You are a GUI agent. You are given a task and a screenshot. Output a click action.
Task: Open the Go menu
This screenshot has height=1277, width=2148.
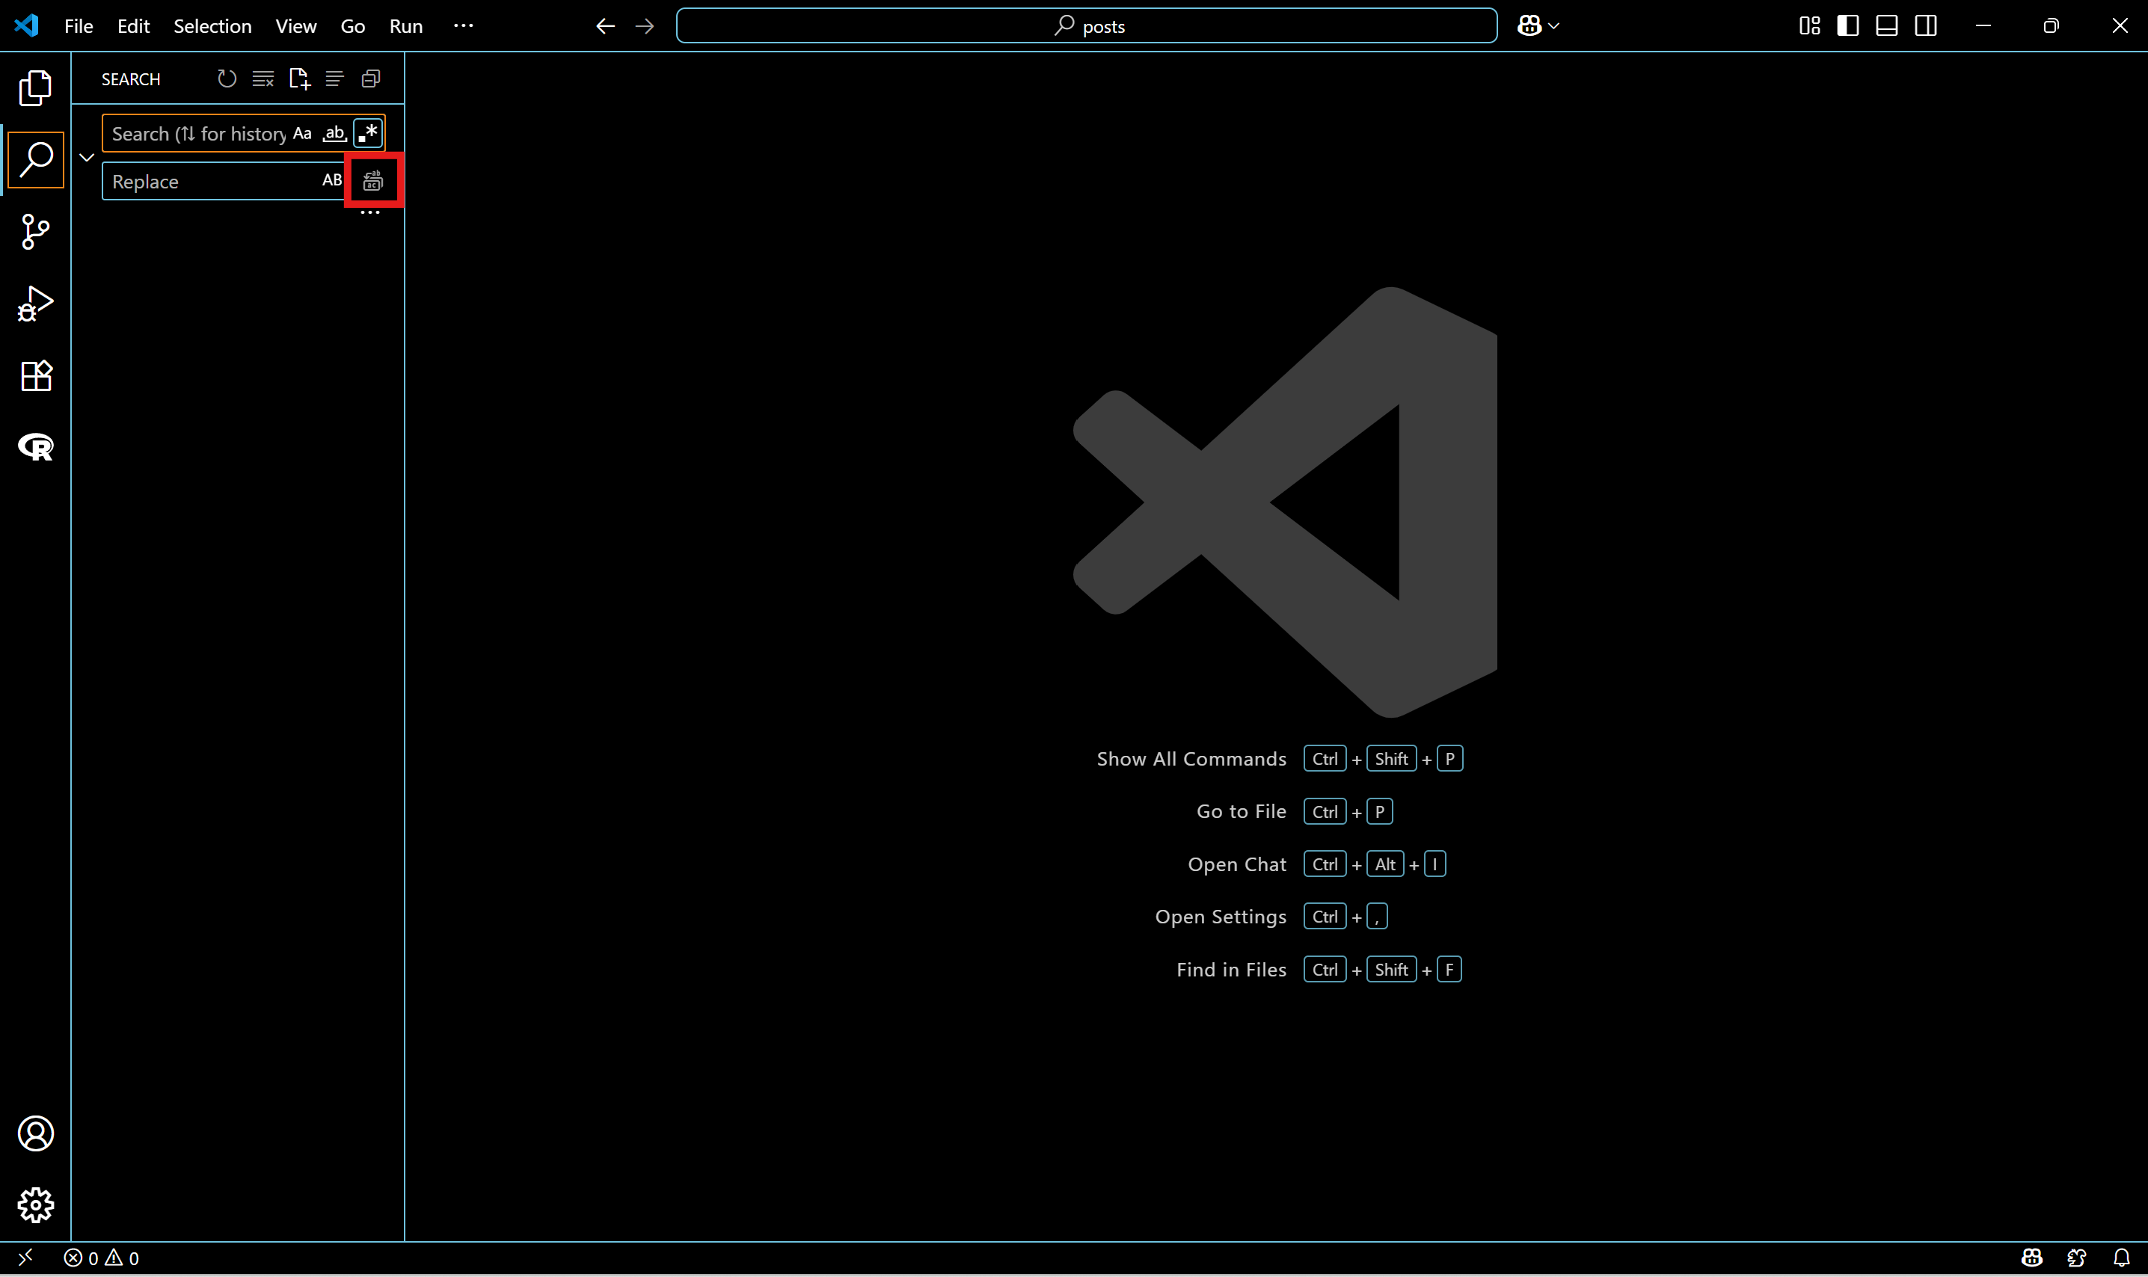(352, 26)
